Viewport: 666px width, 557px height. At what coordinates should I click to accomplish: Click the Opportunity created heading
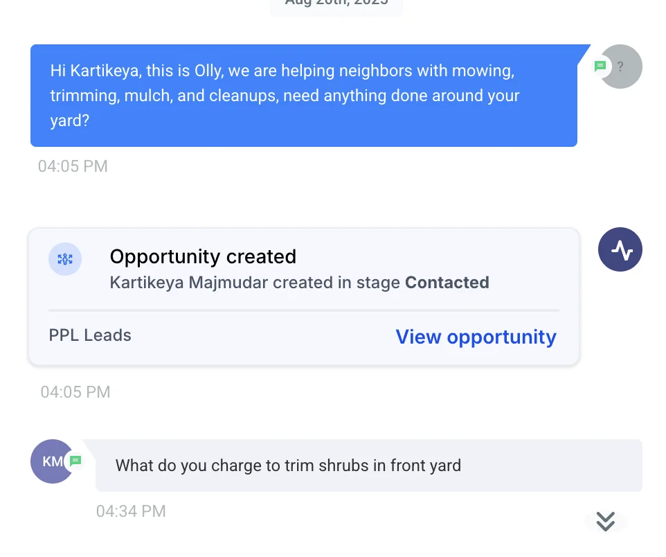click(x=203, y=257)
